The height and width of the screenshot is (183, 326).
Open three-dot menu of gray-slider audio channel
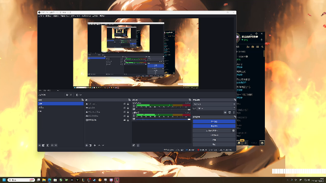click(134, 106)
